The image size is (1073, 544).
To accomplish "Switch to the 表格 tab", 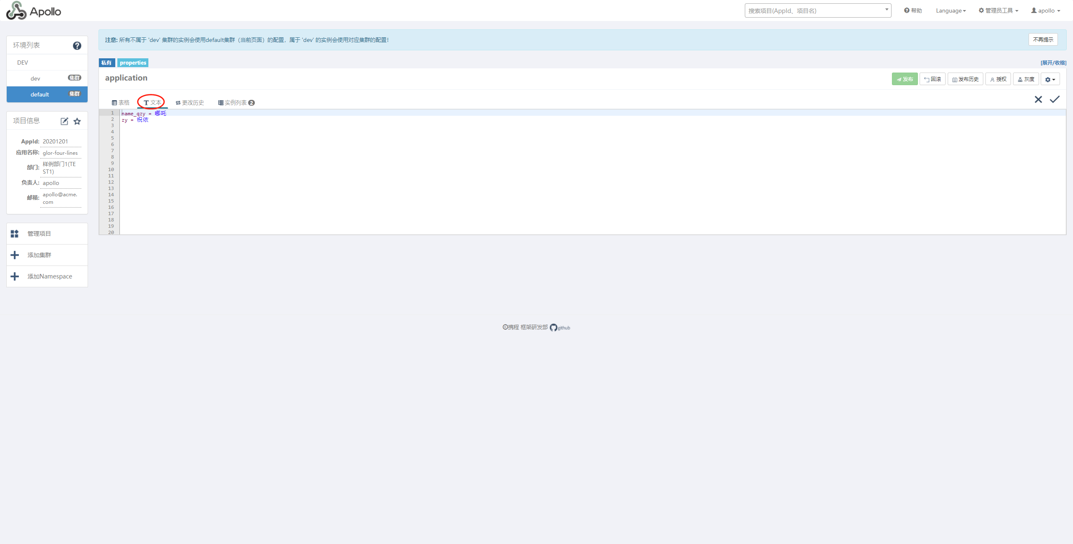I will [121, 103].
